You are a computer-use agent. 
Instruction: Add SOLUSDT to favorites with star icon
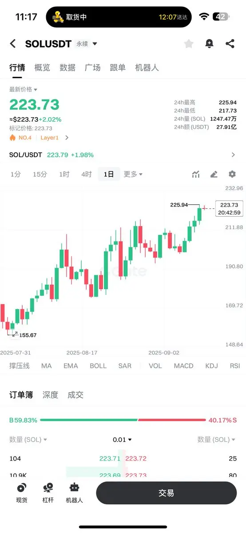(x=189, y=44)
